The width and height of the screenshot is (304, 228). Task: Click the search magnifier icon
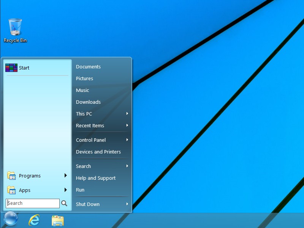pyautogui.click(x=65, y=203)
